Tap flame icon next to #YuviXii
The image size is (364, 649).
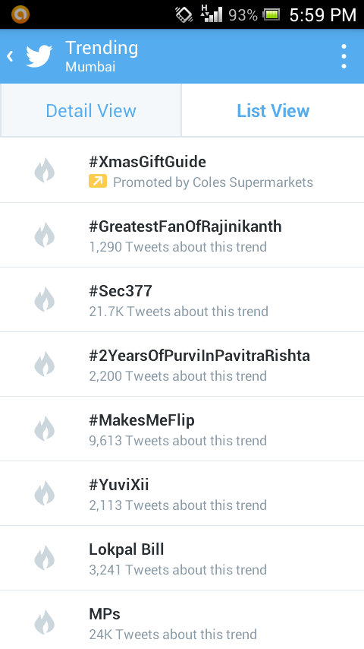(x=44, y=493)
